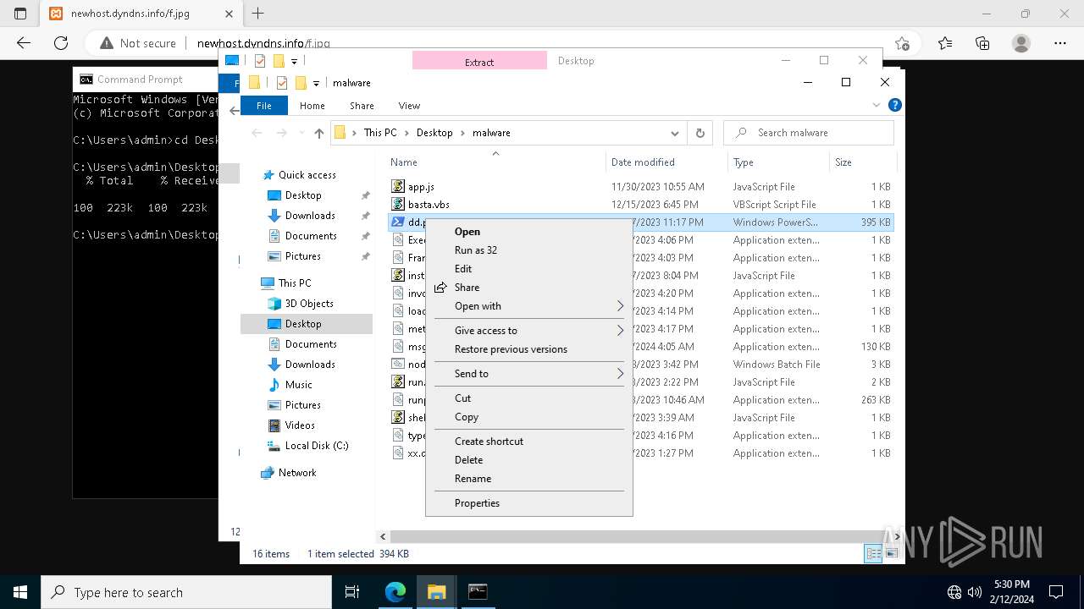Open the recent locations dropdown arrow
1084x609 pixels.
[300, 133]
